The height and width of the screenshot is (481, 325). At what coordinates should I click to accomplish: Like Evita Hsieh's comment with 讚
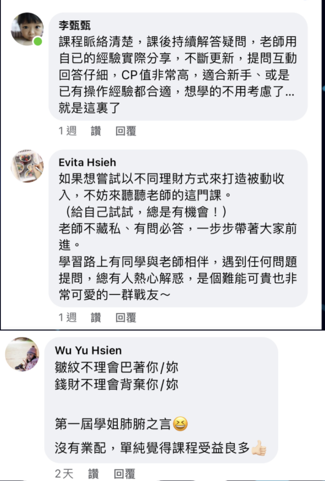click(x=96, y=318)
